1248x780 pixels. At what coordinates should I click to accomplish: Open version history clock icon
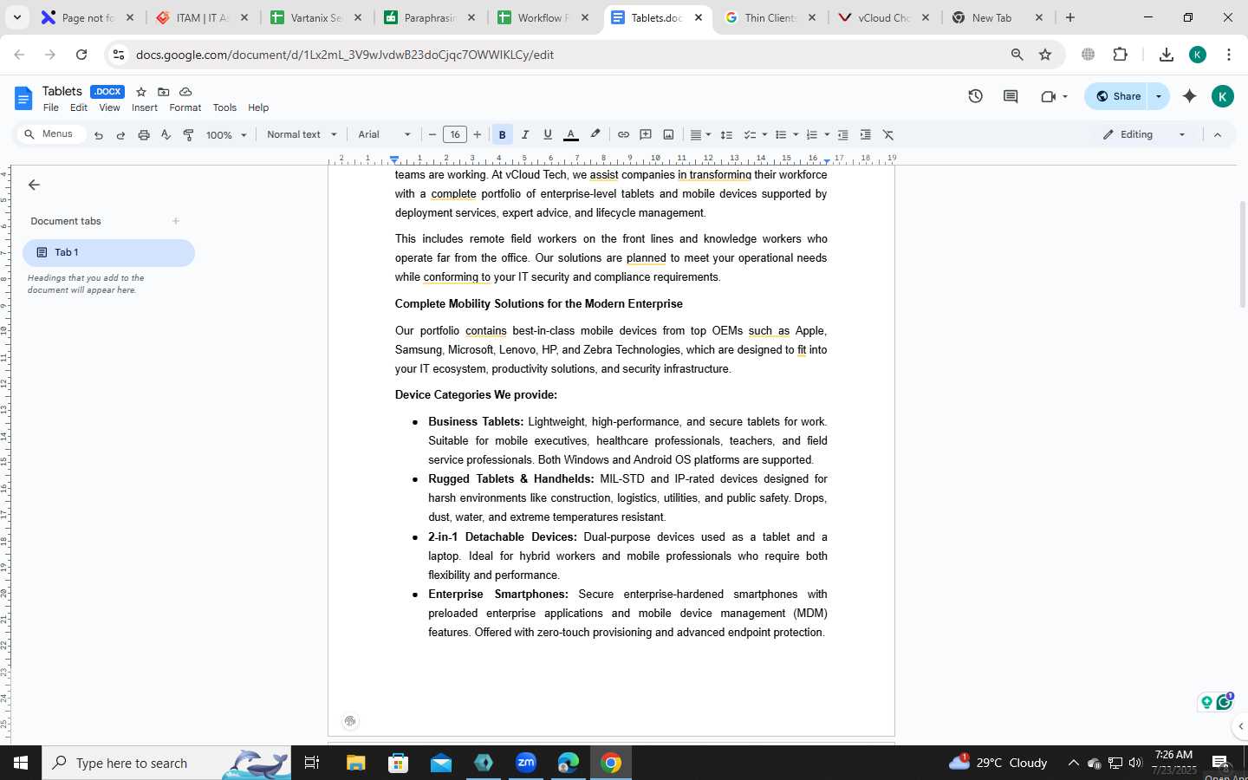(x=975, y=96)
